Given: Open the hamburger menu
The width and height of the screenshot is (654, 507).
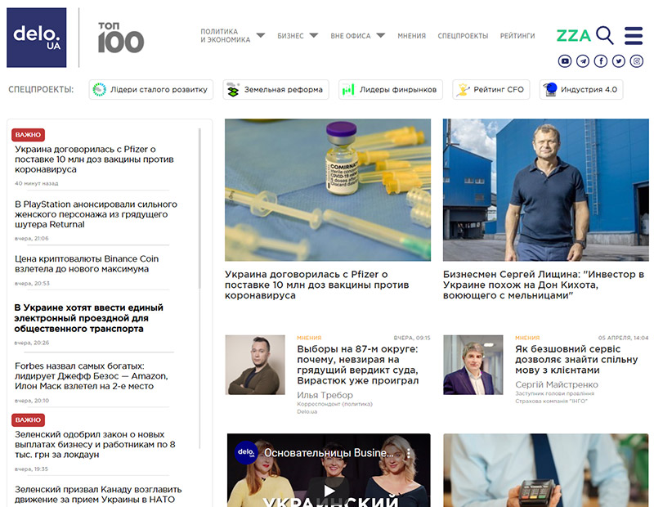Looking at the screenshot, I should 634,35.
